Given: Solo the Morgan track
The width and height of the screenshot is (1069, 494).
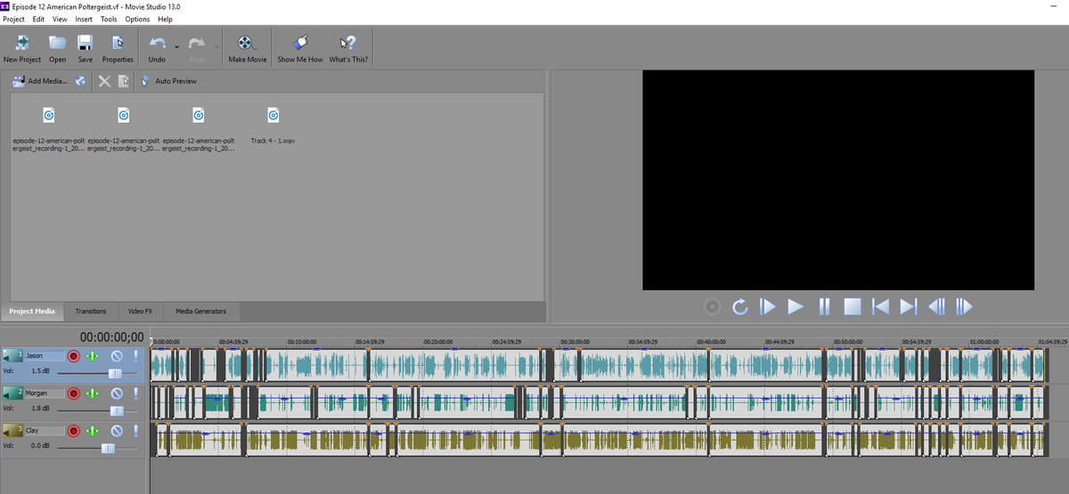Looking at the screenshot, I should [136, 393].
